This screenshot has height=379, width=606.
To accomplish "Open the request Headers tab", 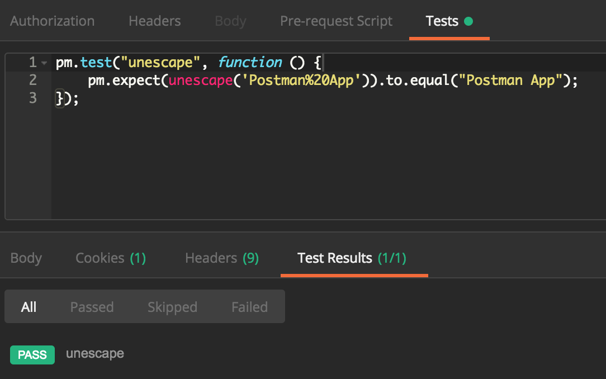I will click(154, 21).
